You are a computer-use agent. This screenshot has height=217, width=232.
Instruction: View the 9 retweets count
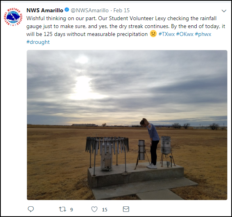click(71, 209)
